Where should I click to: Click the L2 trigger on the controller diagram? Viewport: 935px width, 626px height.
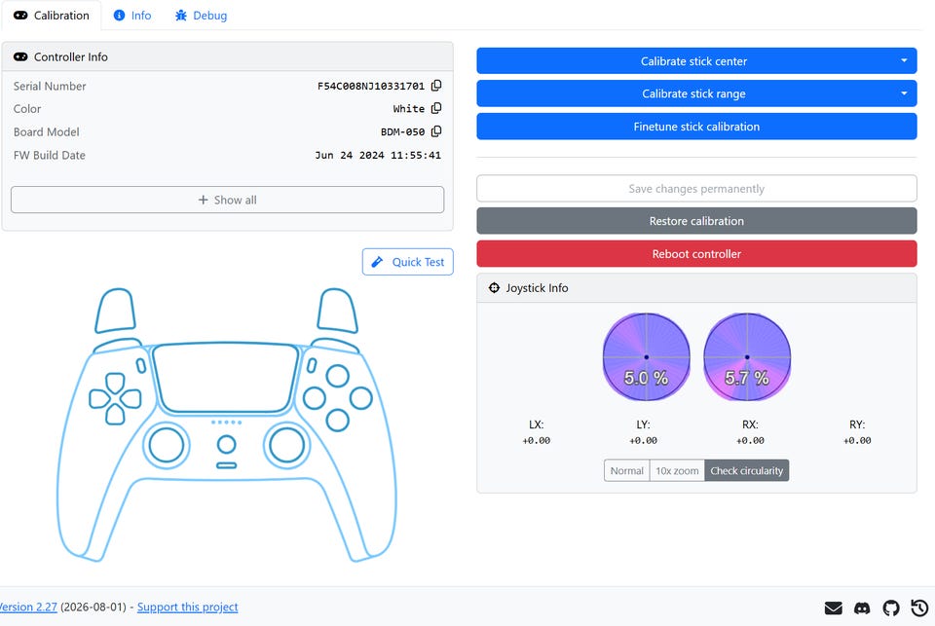[x=115, y=311]
